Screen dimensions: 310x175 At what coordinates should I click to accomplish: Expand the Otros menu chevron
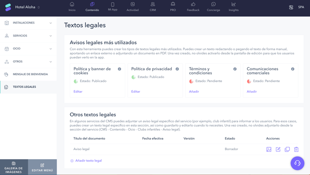click(x=50, y=62)
